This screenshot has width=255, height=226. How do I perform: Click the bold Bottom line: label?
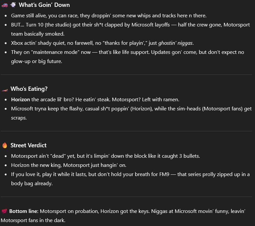[x=24, y=211]
